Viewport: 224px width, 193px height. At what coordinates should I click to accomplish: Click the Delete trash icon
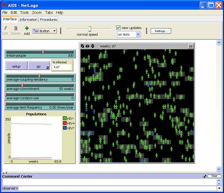click(x=16, y=28)
